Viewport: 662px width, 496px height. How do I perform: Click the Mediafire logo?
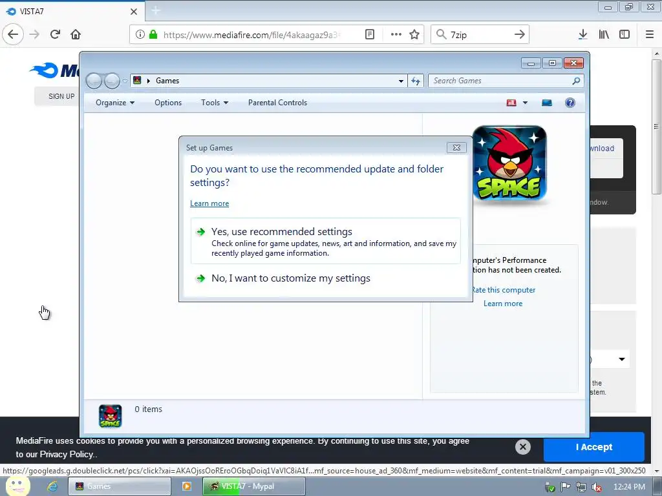click(x=54, y=70)
